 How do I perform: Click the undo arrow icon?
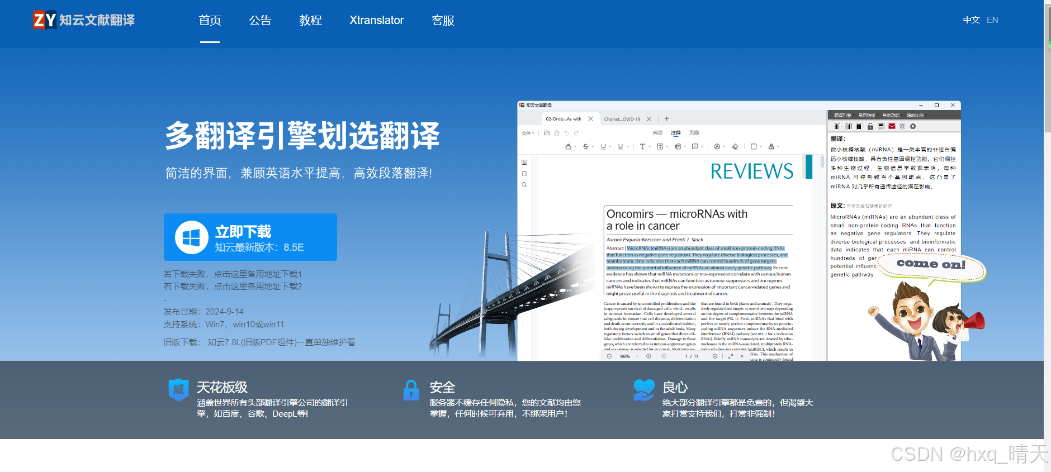coord(567,133)
